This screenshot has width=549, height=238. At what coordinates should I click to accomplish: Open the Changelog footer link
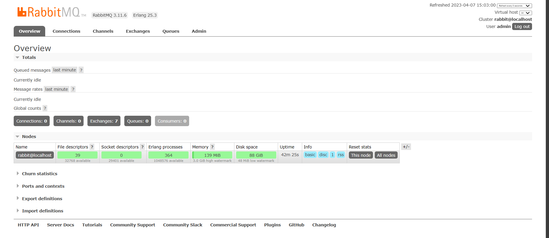(324, 225)
